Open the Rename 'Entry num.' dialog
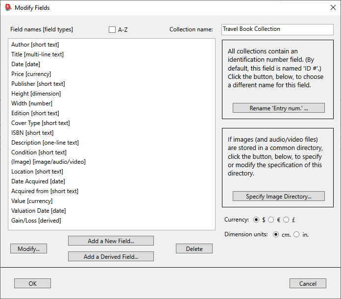This screenshot has width=341, height=299. pyautogui.click(x=279, y=108)
